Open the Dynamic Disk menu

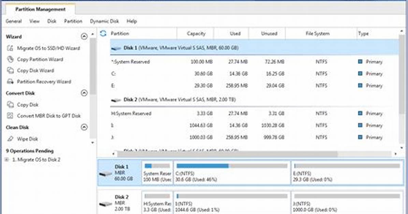point(104,21)
